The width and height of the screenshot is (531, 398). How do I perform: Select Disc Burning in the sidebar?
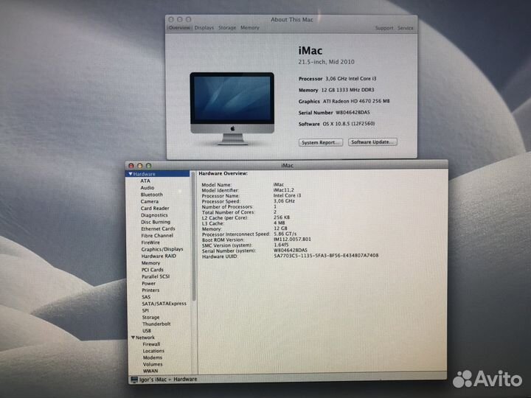point(156,222)
